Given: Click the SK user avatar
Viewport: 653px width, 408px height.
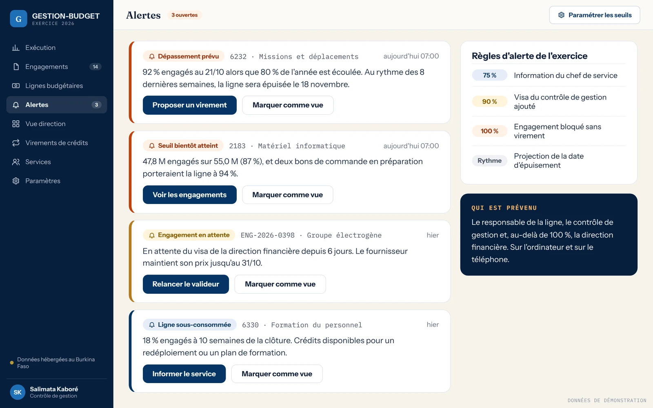Looking at the screenshot, I should (x=18, y=392).
